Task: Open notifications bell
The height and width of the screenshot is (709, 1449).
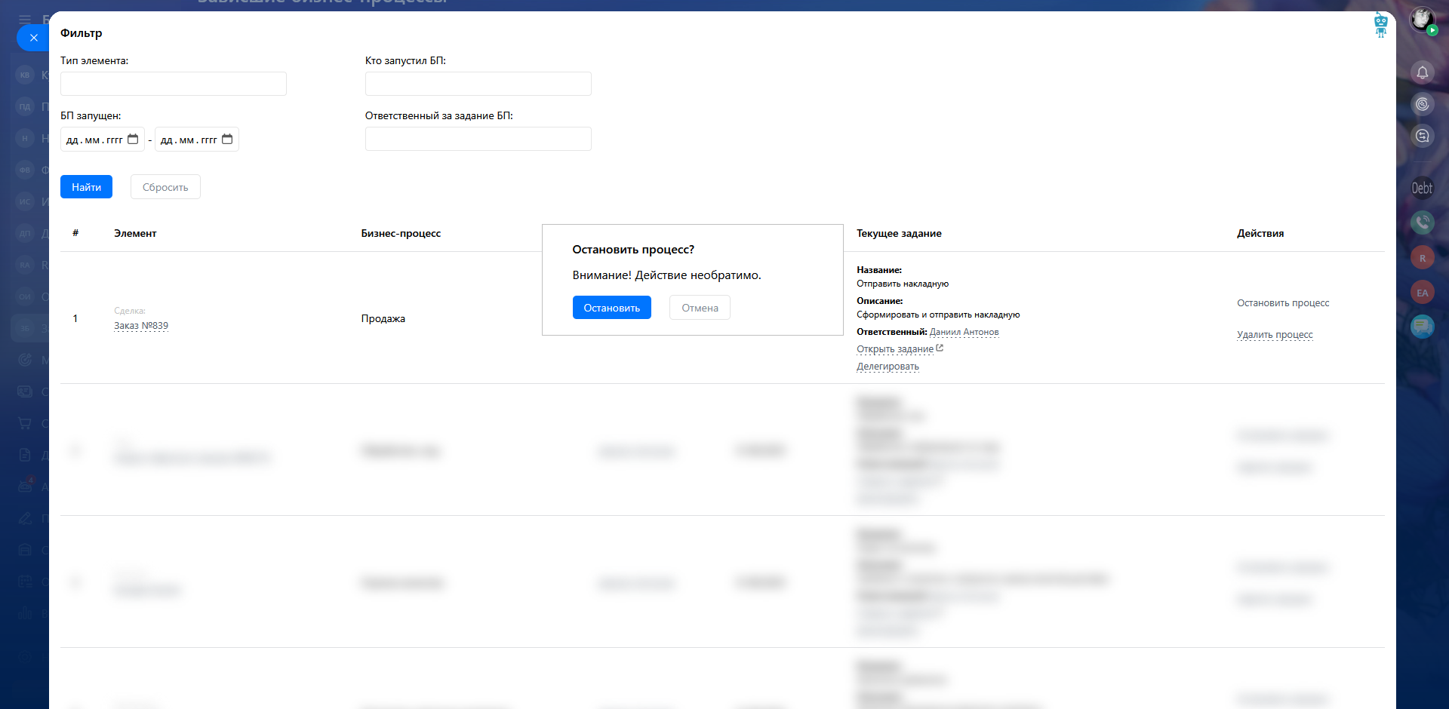Action: pyautogui.click(x=1423, y=72)
